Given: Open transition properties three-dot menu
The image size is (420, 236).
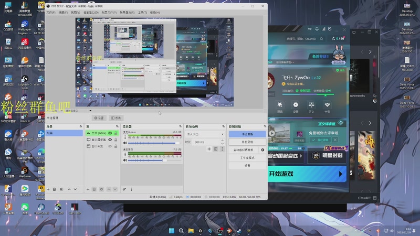Looking at the screenshot, I should [222, 149].
